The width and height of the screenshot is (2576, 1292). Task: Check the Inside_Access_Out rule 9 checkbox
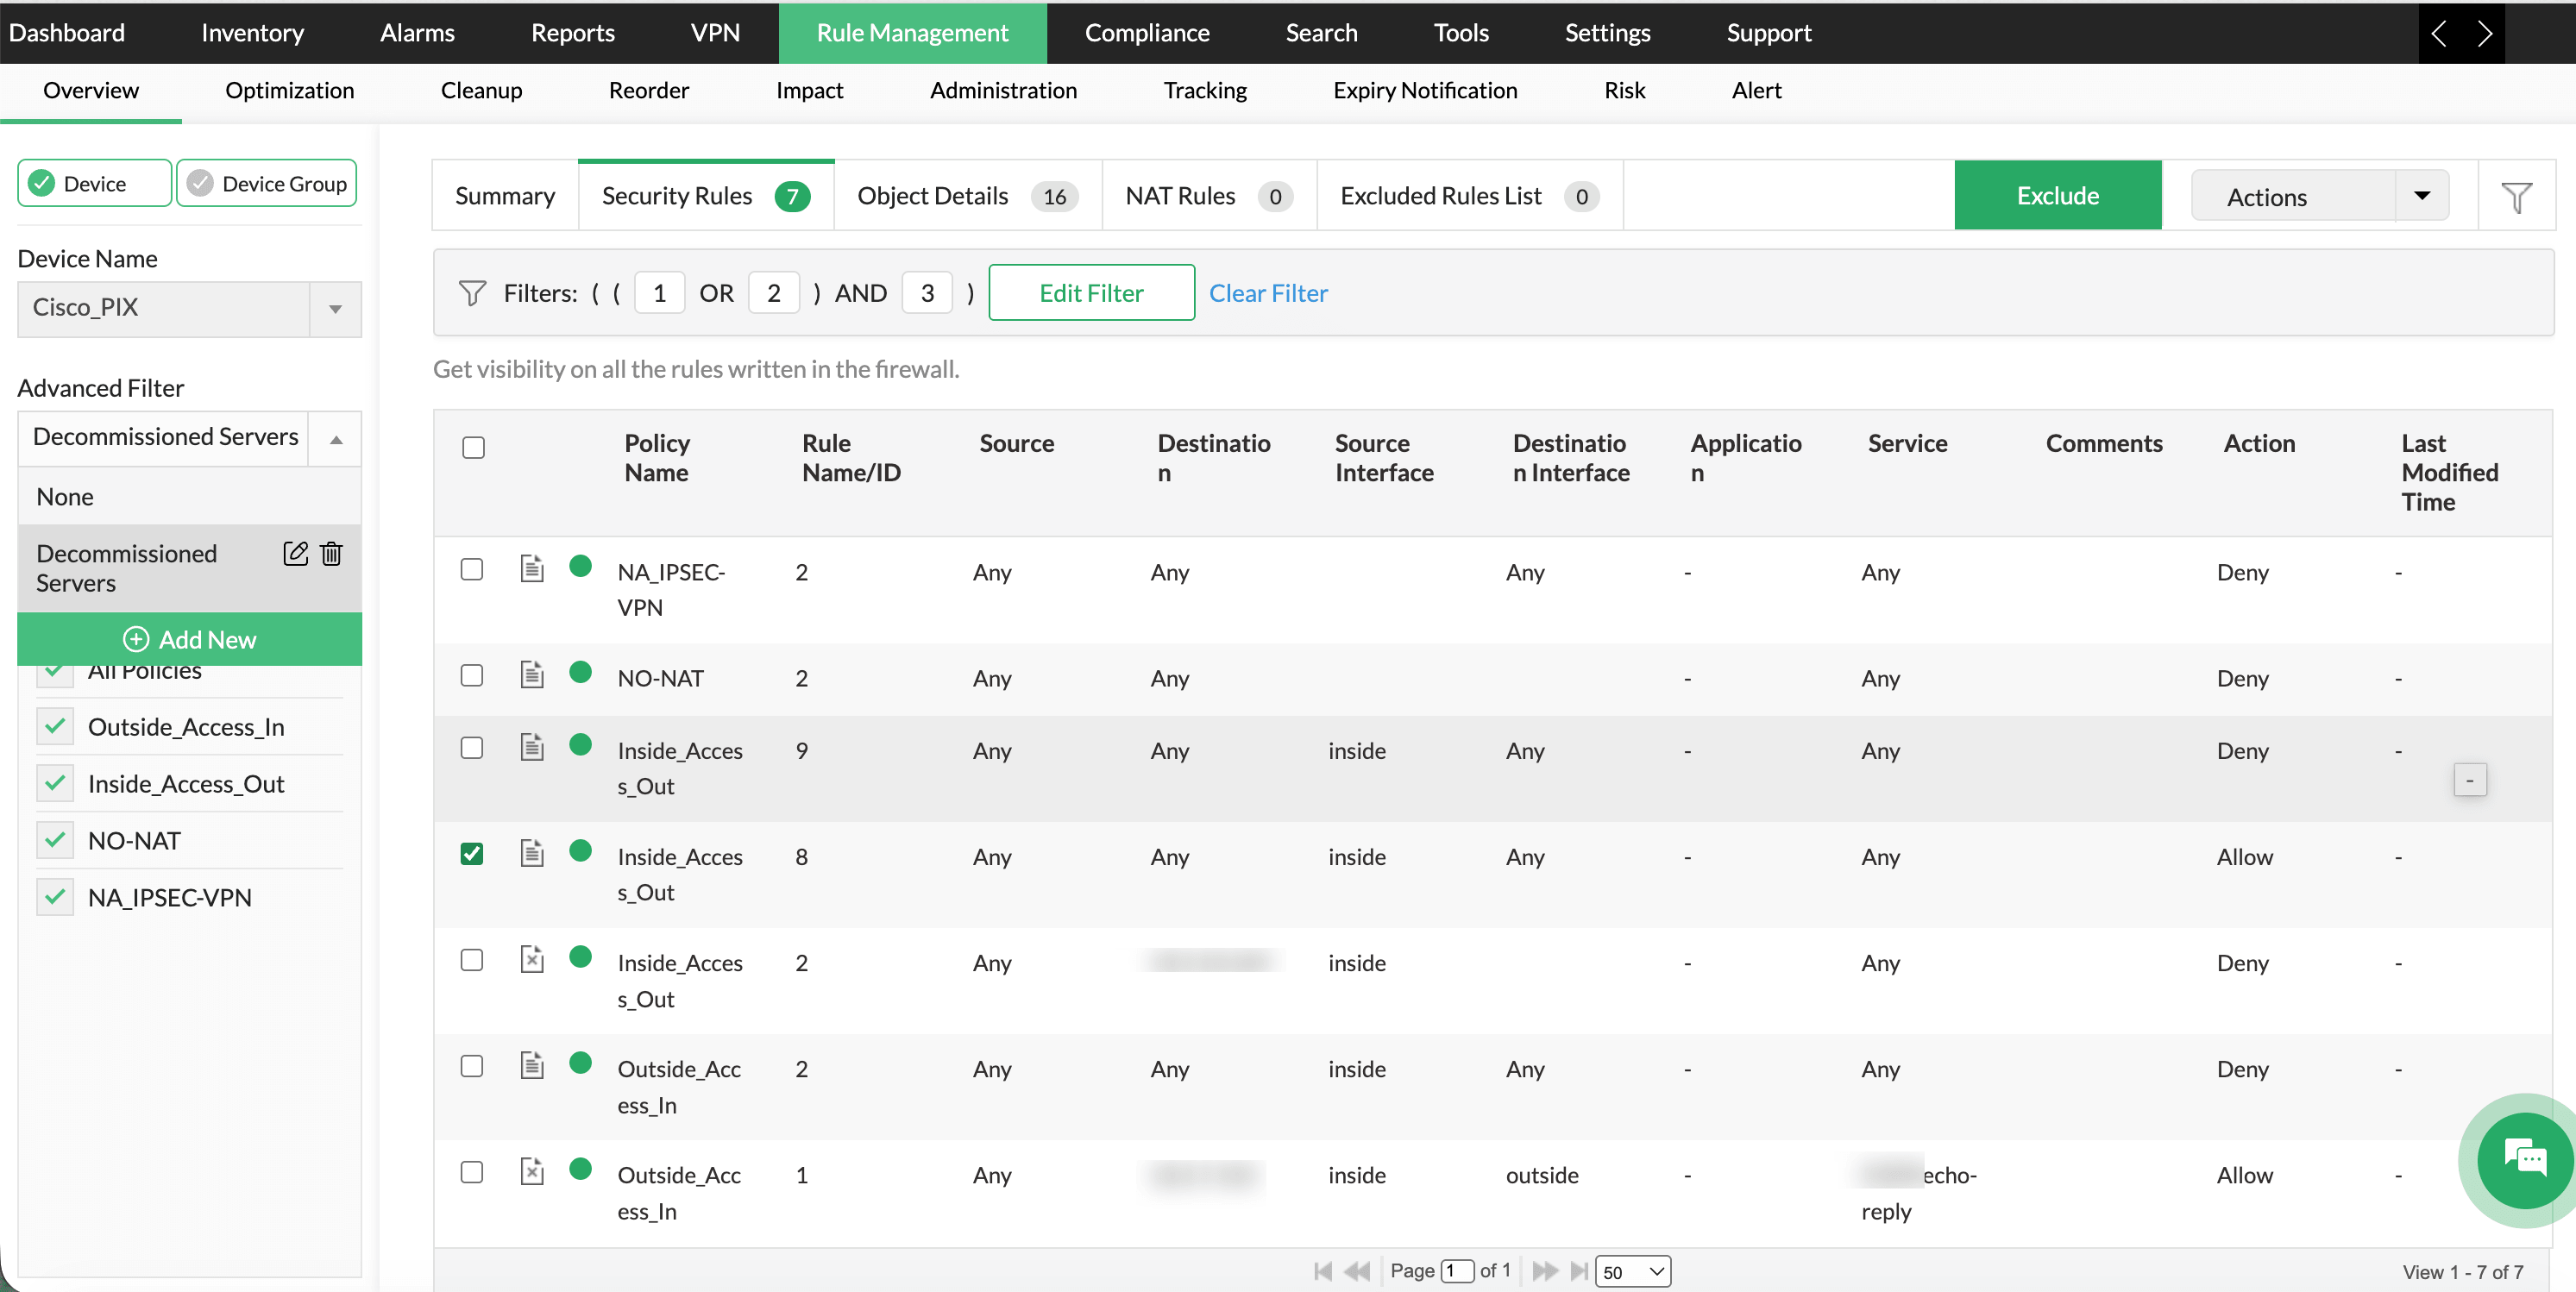[472, 747]
